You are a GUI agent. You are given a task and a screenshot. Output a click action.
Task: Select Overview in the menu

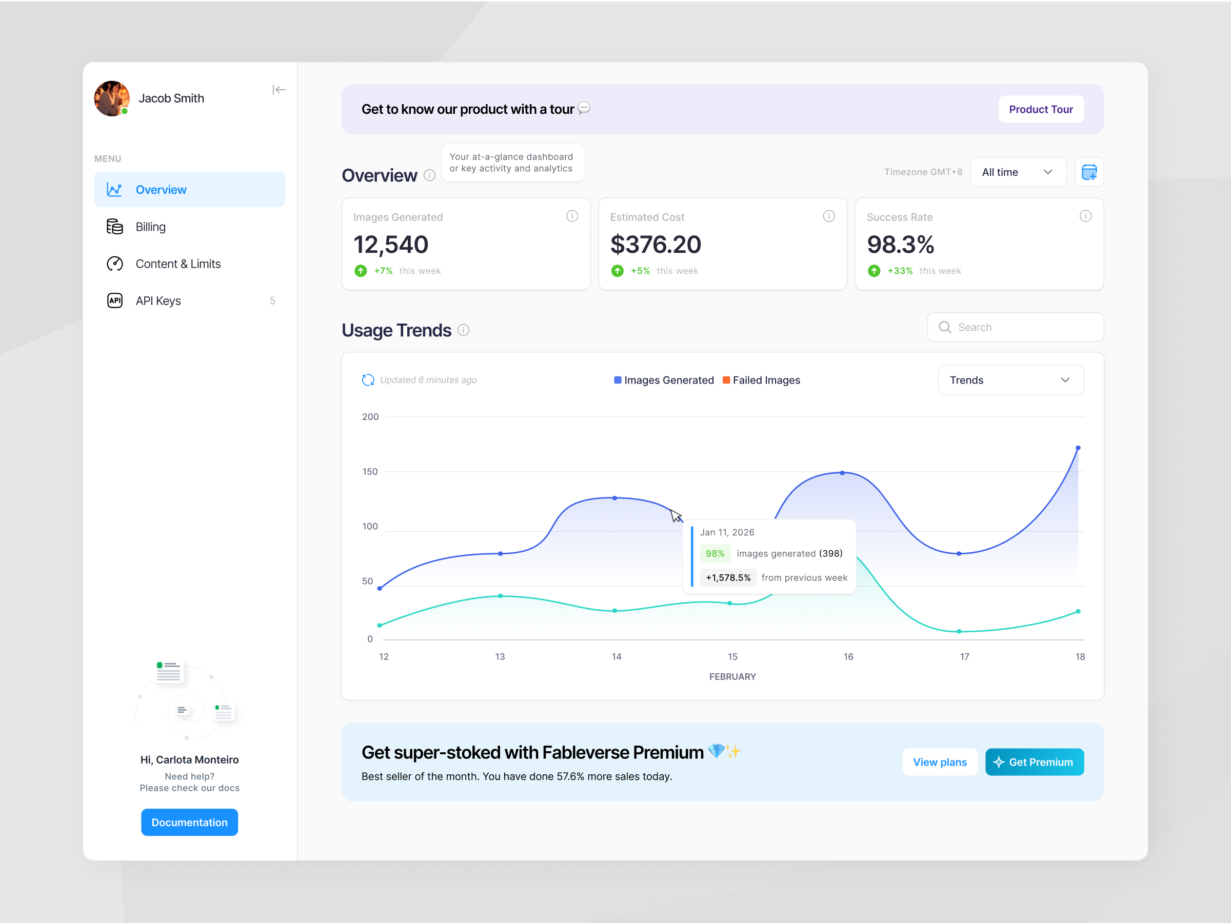(161, 189)
